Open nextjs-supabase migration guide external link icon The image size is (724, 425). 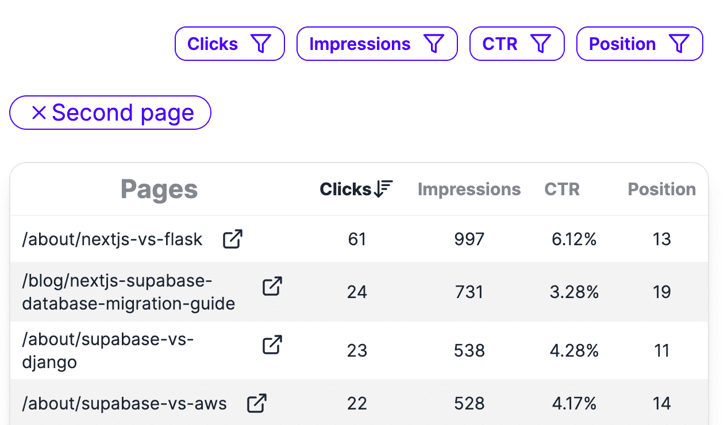pyautogui.click(x=272, y=287)
